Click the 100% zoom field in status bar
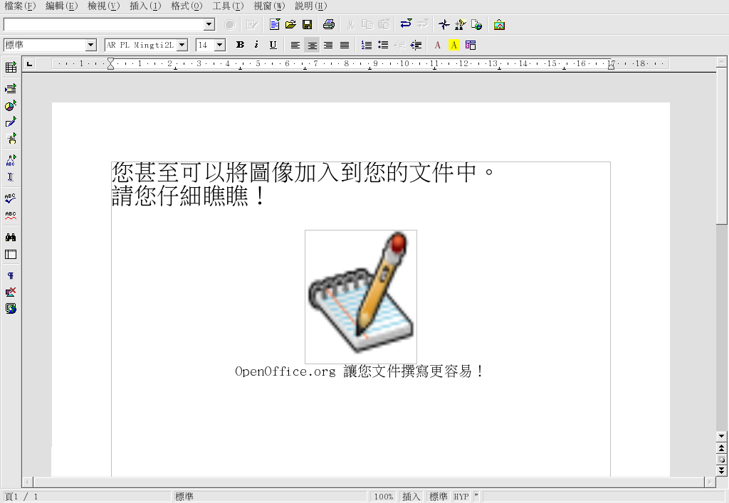This screenshot has width=729, height=503. (x=384, y=497)
